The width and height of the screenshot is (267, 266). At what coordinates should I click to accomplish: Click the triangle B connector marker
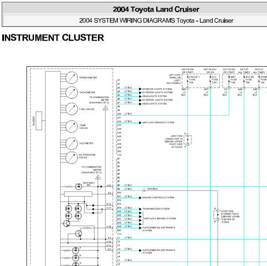(98, 177)
